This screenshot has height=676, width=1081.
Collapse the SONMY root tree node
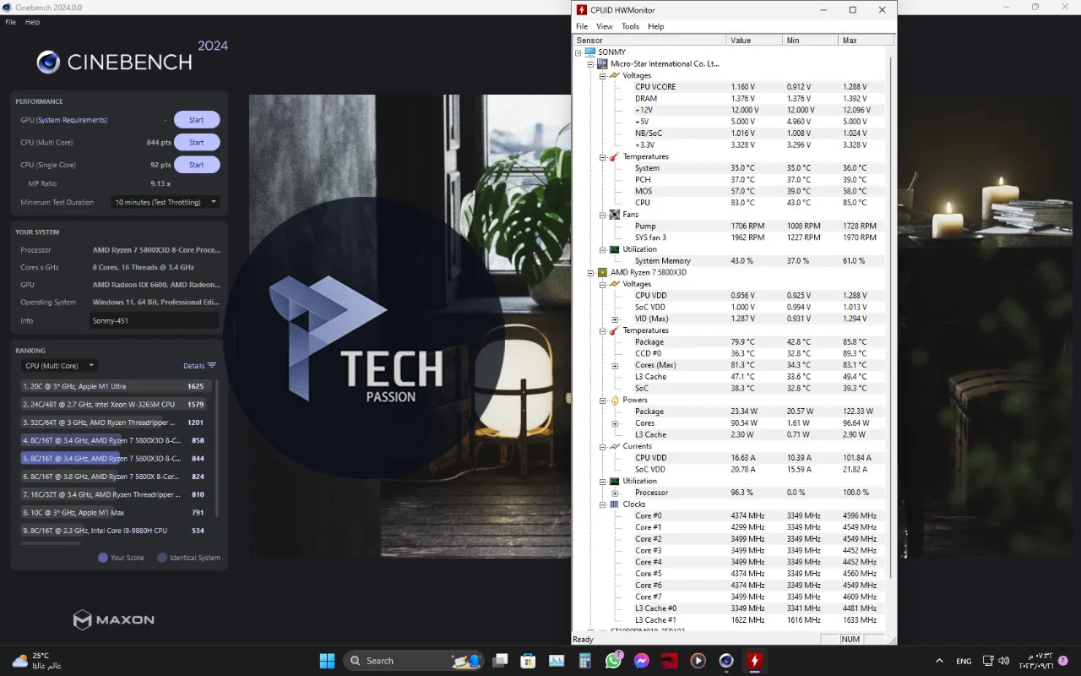579,52
